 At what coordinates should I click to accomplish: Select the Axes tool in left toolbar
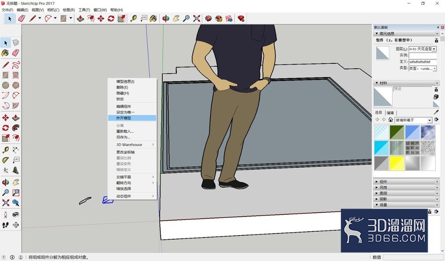point(6,170)
